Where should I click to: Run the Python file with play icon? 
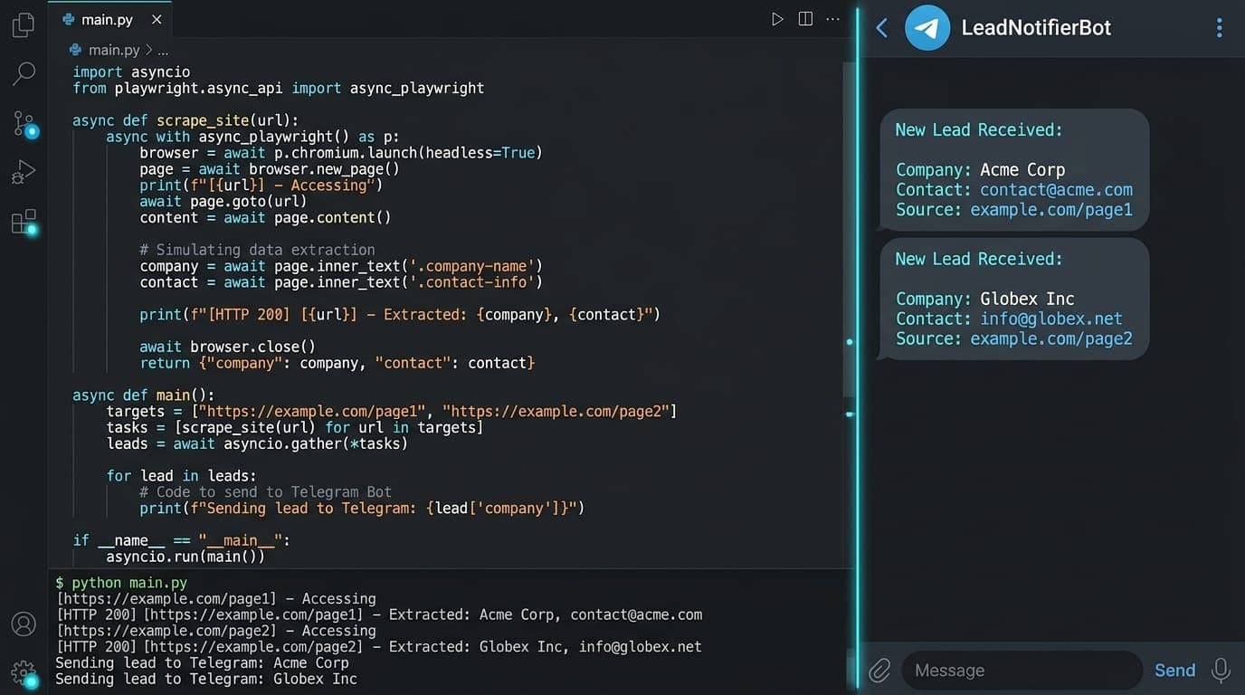click(777, 19)
